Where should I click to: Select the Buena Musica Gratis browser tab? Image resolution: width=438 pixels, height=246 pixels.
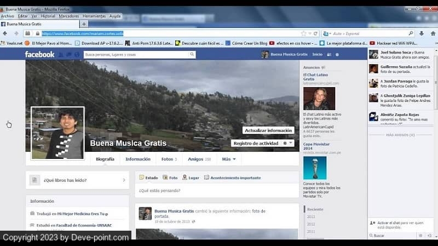[39, 24]
